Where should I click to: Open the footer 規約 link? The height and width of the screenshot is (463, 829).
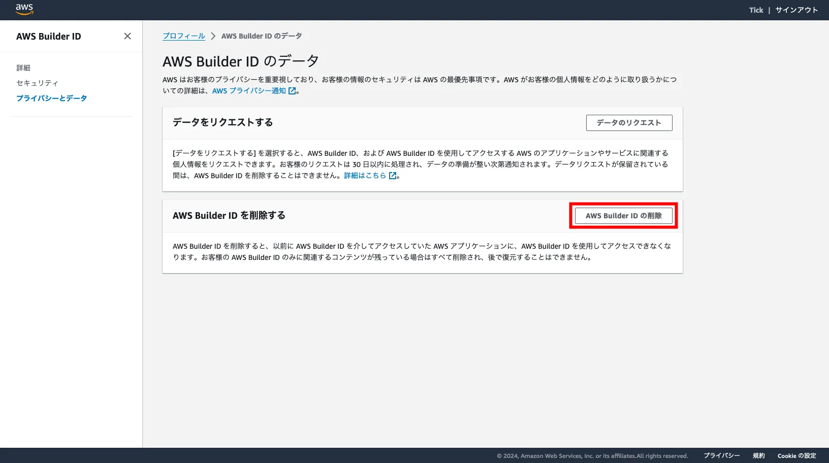coord(758,456)
